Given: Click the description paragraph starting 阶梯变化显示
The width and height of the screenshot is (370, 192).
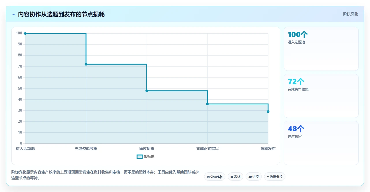Looking at the screenshot, I should [x=105, y=175].
